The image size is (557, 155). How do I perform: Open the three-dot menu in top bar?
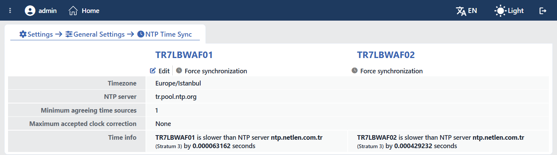click(10, 11)
